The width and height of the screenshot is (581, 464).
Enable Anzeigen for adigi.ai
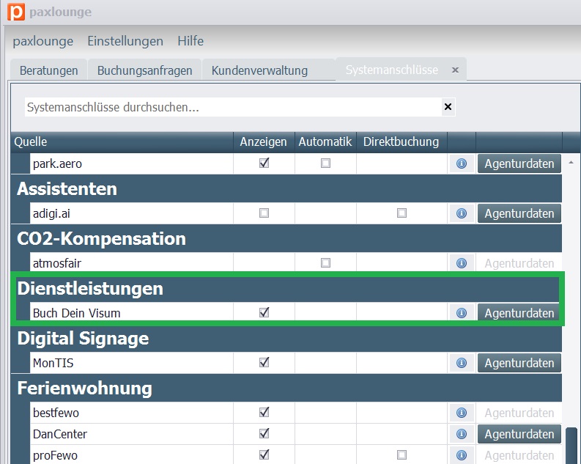pyautogui.click(x=264, y=213)
